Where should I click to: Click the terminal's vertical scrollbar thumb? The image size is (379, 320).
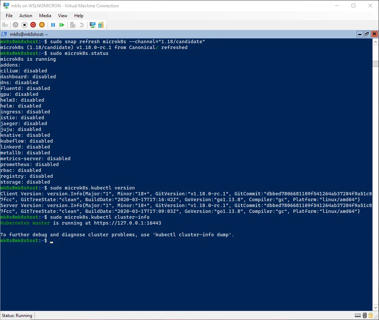tap(375, 64)
